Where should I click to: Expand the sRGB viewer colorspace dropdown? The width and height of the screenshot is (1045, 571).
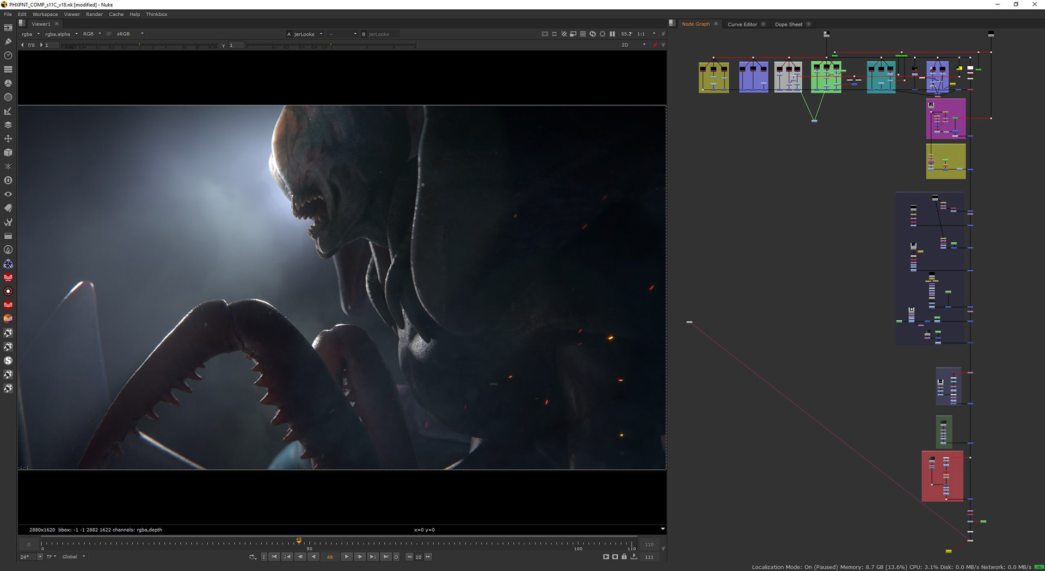click(x=131, y=34)
